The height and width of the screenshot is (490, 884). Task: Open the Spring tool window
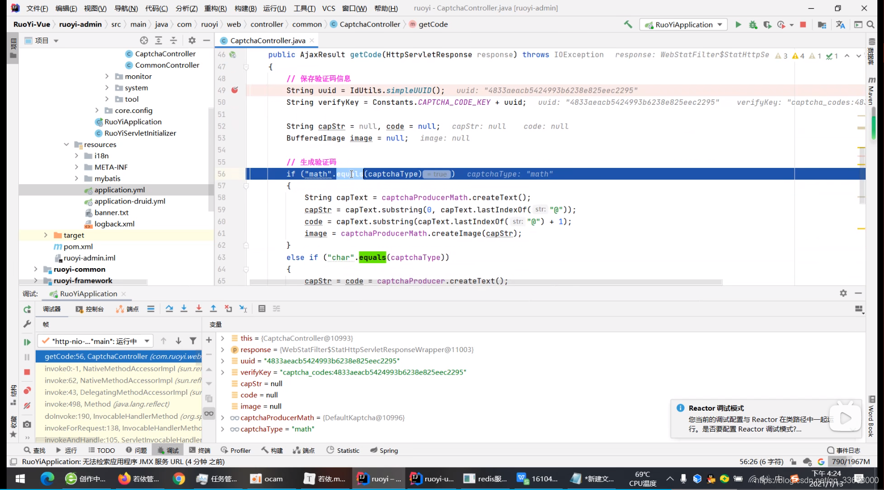point(384,450)
